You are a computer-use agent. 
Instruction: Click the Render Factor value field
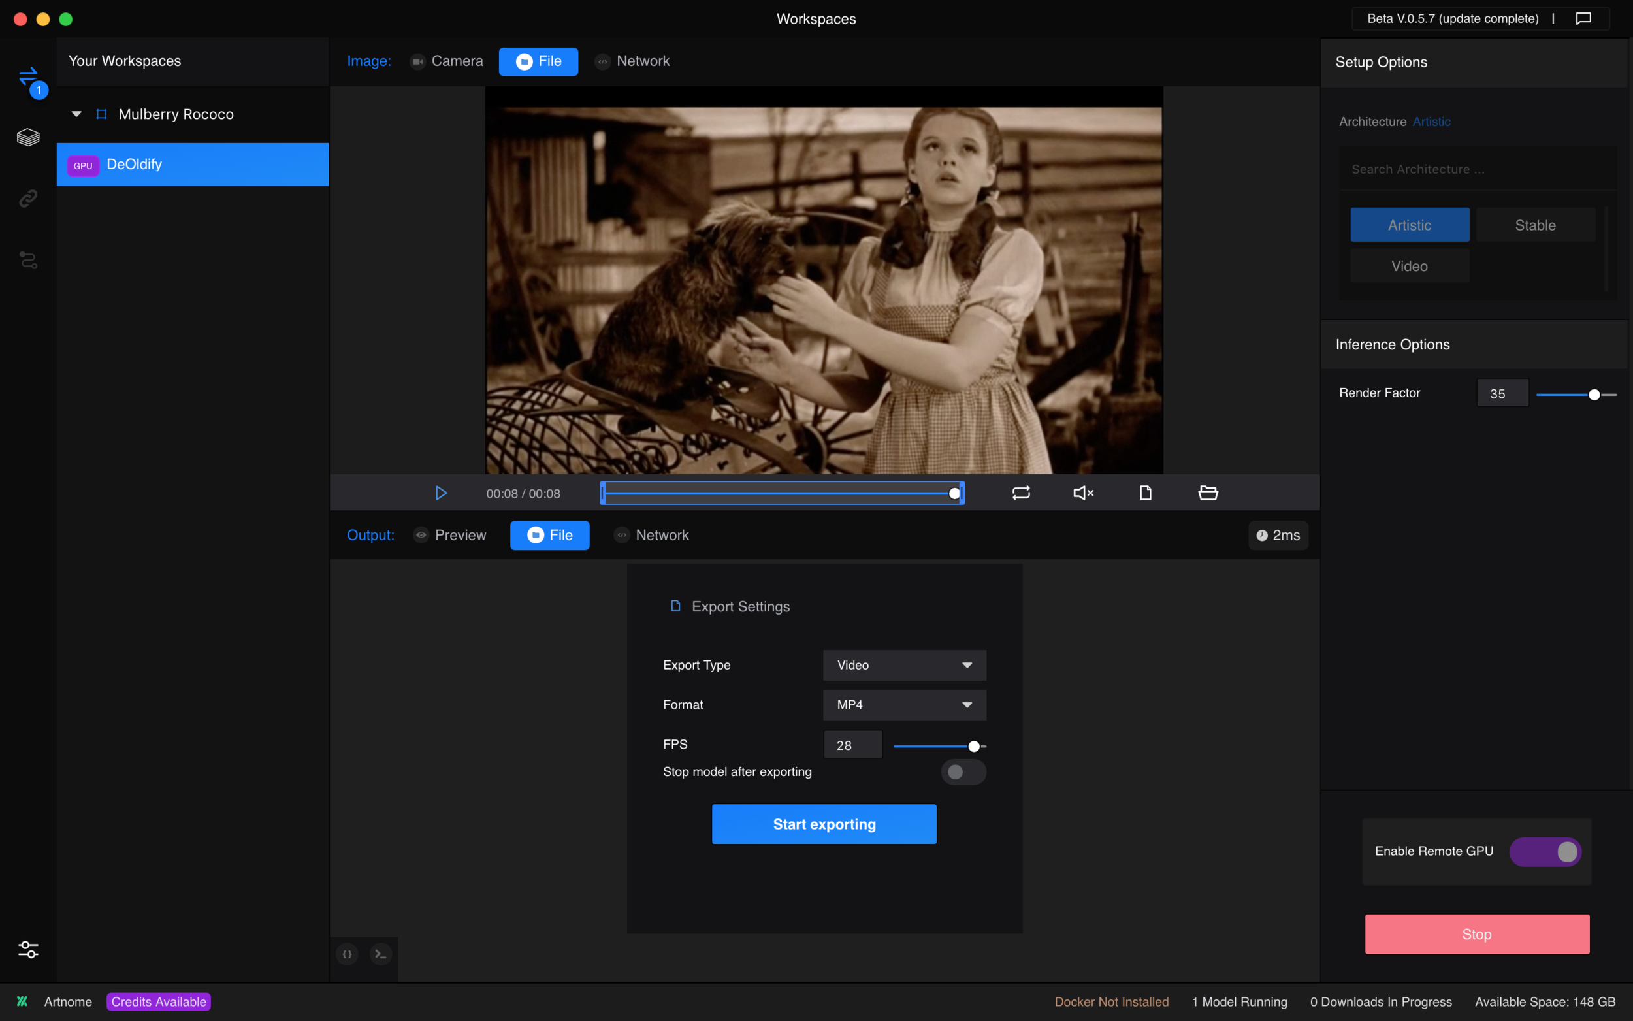point(1503,393)
